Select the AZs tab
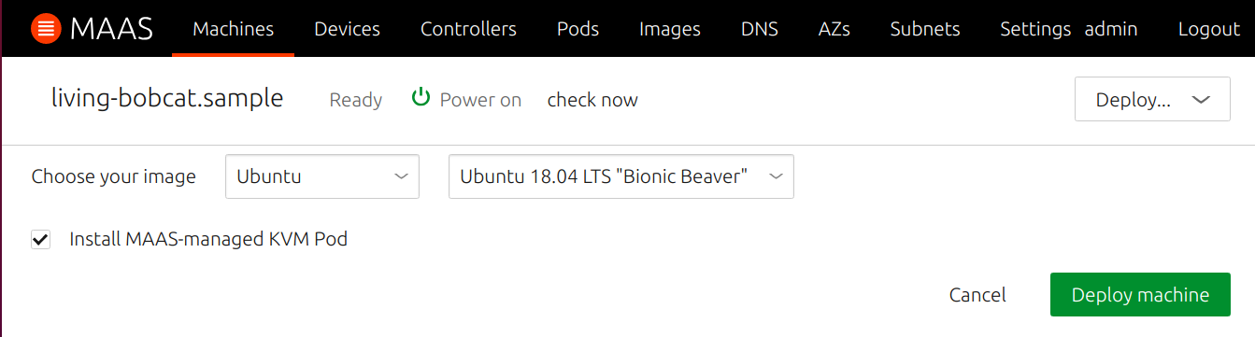Image resolution: width=1255 pixels, height=337 pixels. 834,29
